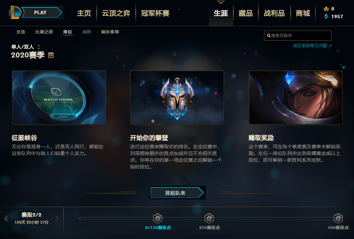Click the League of Legends logo icon
This screenshot has width=354, height=239.
point(15,12)
